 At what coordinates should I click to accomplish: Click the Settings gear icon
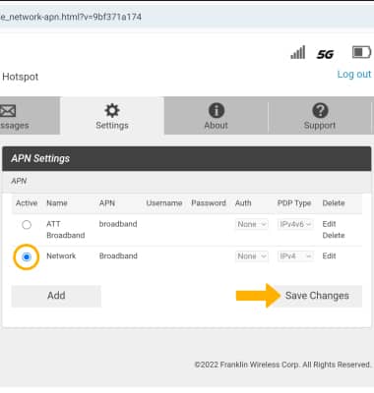[x=112, y=110]
